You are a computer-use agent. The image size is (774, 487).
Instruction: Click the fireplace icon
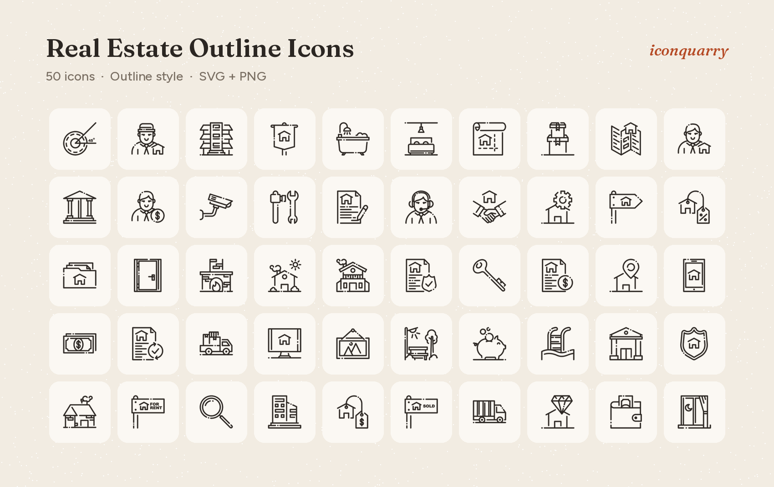(x=216, y=275)
